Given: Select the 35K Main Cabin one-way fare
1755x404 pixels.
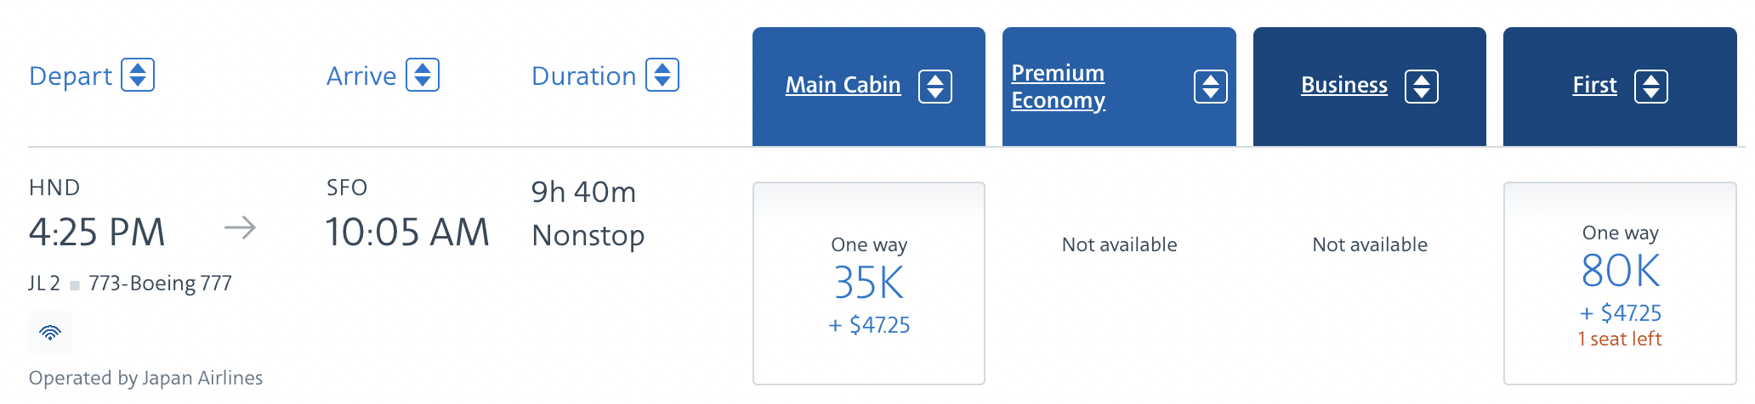Looking at the screenshot, I should [x=869, y=283].
